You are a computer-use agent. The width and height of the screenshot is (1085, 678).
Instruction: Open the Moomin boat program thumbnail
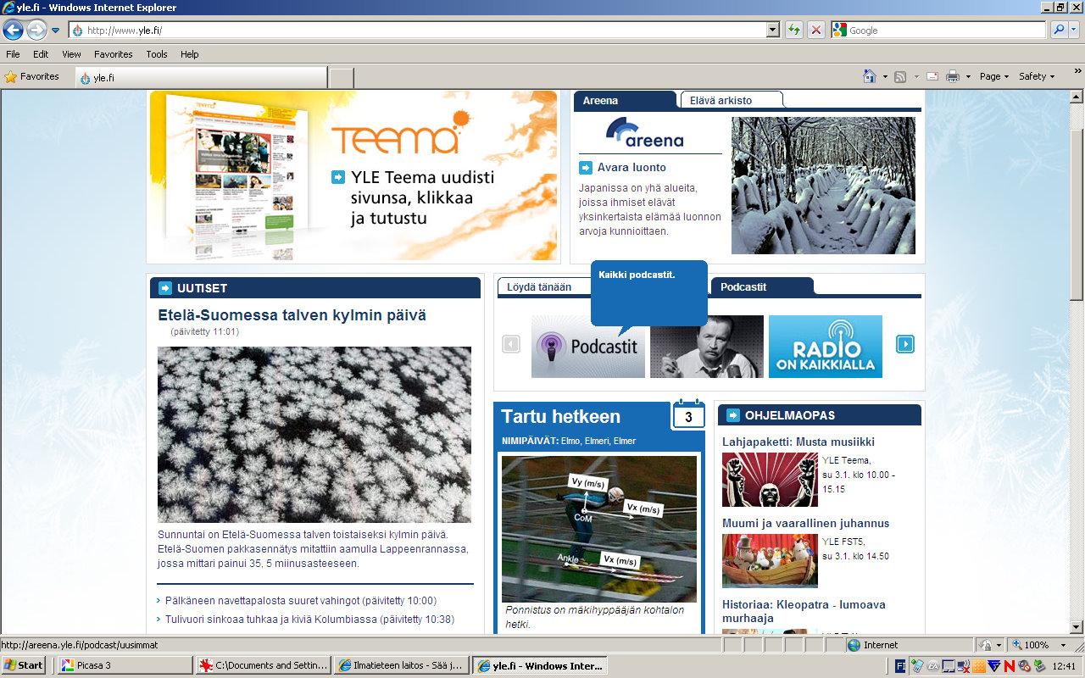pyautogui.click(x=770, y=560)
